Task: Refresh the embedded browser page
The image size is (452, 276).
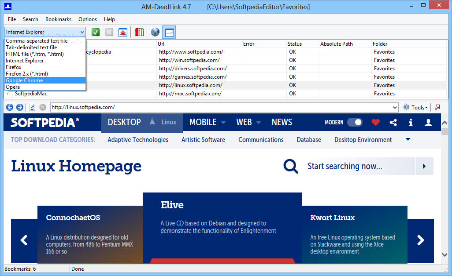Action: (32, 107)
